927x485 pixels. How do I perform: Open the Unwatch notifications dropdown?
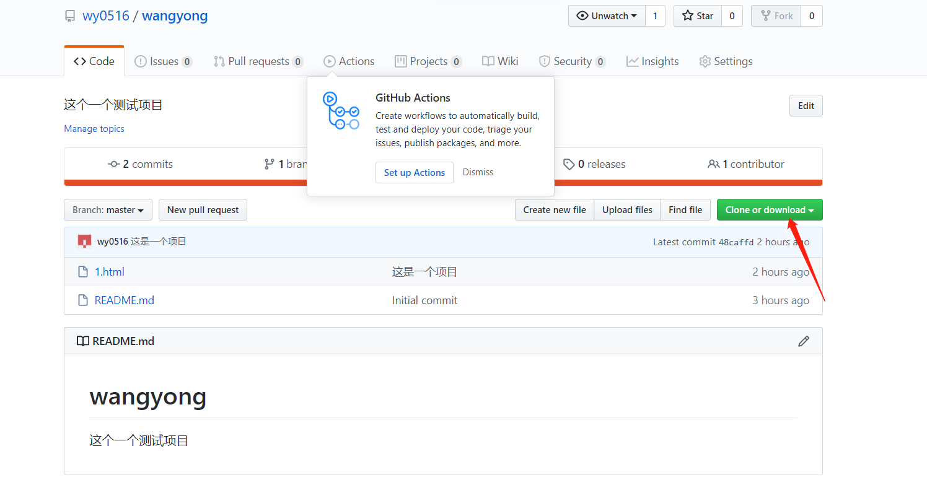[x=607, y=16]
